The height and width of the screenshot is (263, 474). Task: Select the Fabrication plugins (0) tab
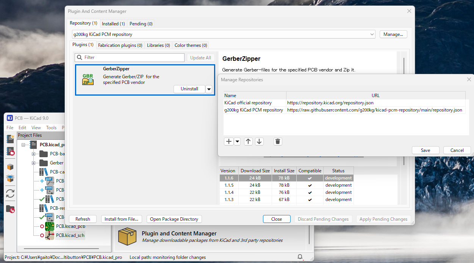pyautogui.click(x=120, y=45)
